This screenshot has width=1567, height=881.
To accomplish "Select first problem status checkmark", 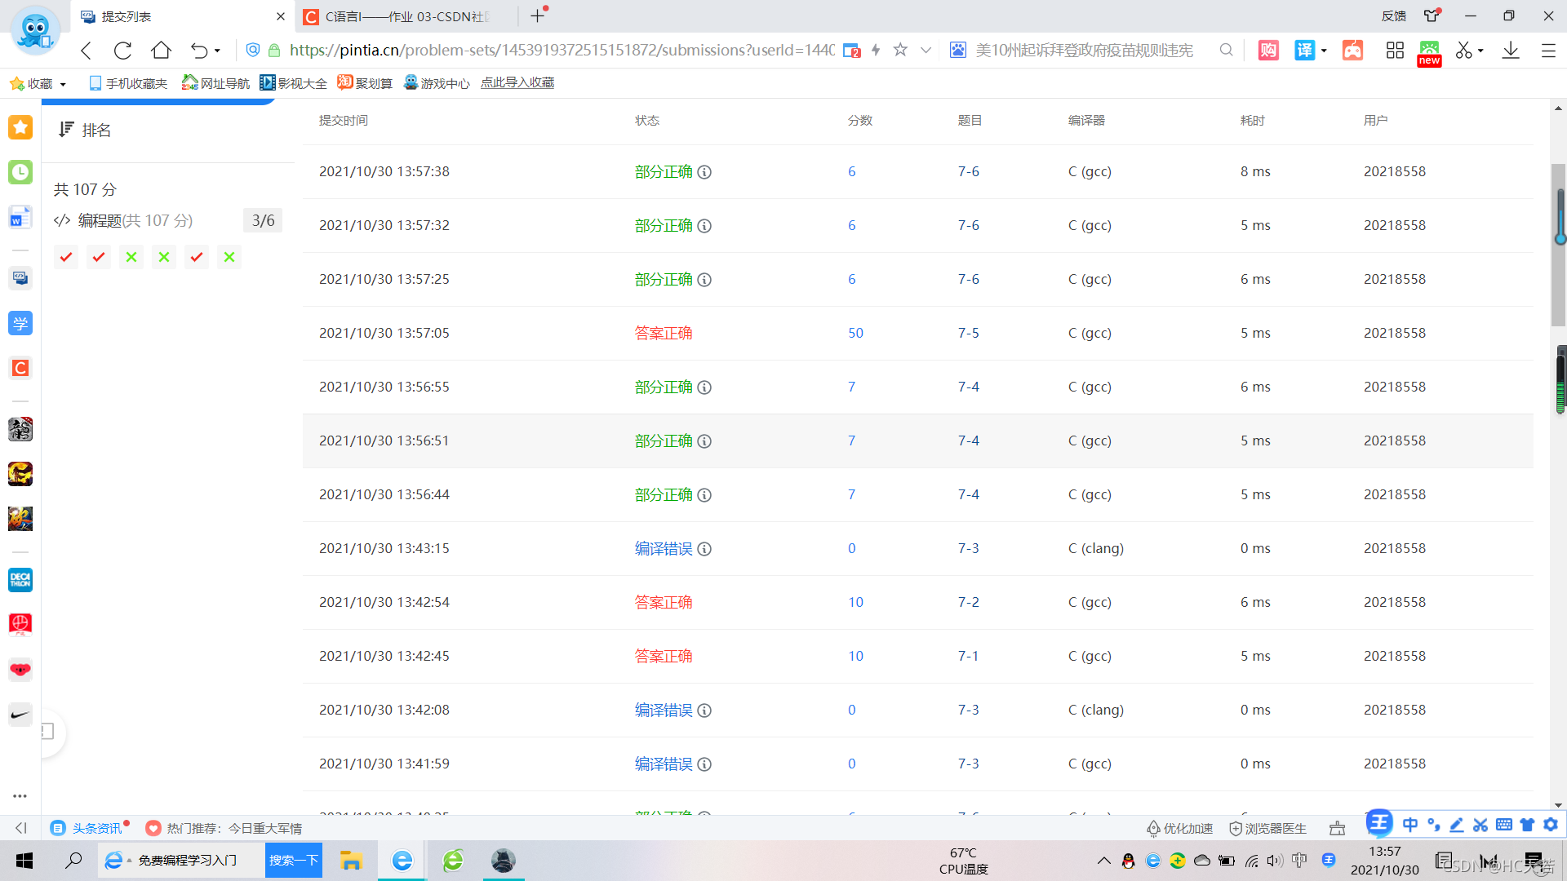I will (66, 257).
